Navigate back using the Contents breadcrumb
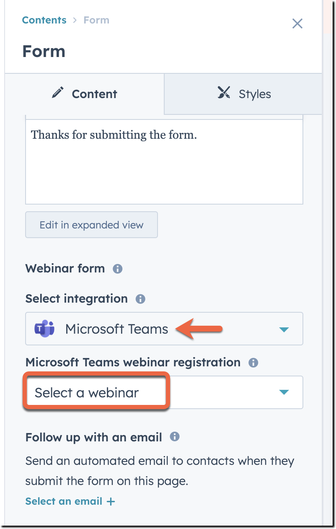Screen dimensions: 336x529 point(44,20)
